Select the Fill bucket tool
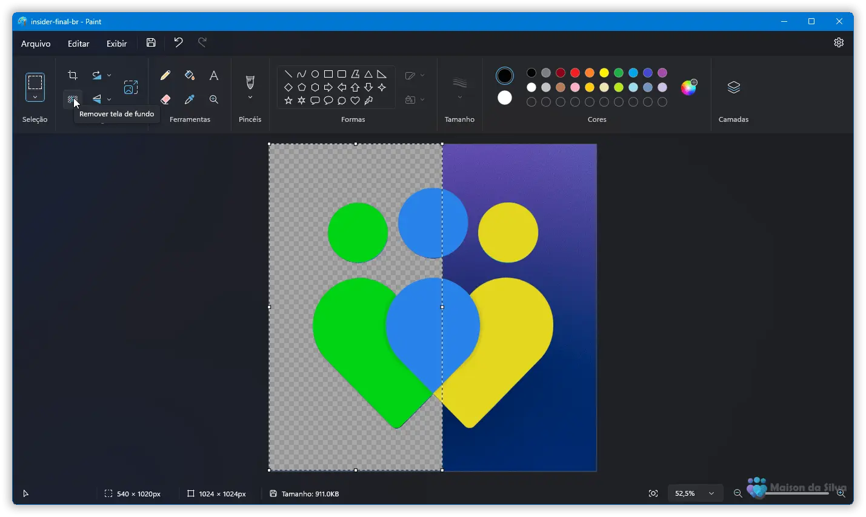Image resolution: width=866 pixels, height=517 pixels. [190, 76]
